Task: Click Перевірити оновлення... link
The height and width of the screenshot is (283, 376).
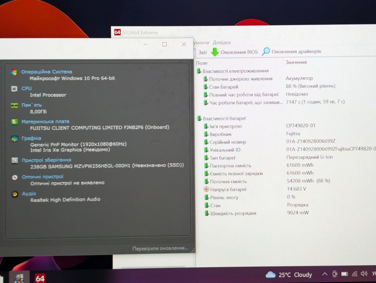Action: click(x=160, y=248)
